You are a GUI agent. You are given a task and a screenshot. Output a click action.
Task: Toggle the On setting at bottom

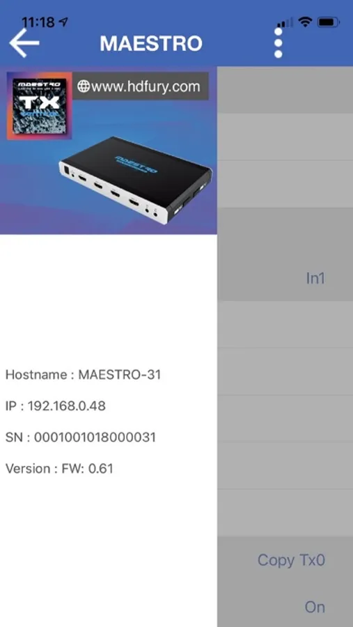(x=315, y=607)
